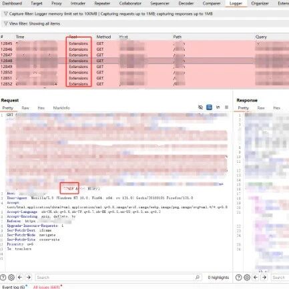Switch Response view to Hex tab
The height and width of the screenshot is (289, 289).
pyautogui.click(x=276, y=108)
